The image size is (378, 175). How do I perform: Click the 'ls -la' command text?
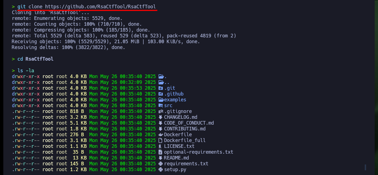pyautogui.click(x=26, y=71)
